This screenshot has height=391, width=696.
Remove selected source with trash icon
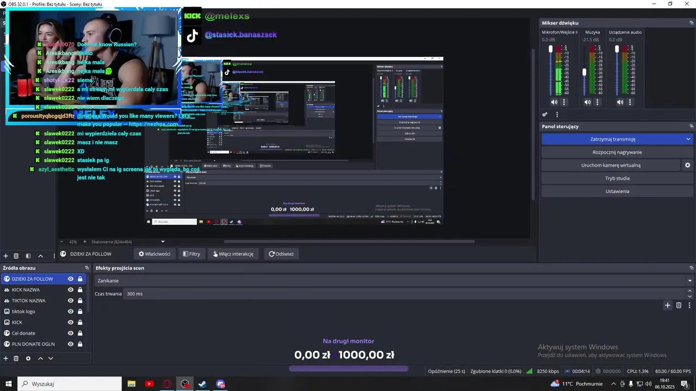tap(16, 358)
